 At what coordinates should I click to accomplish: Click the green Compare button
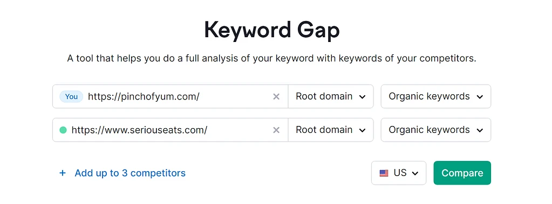pos(462,173)
